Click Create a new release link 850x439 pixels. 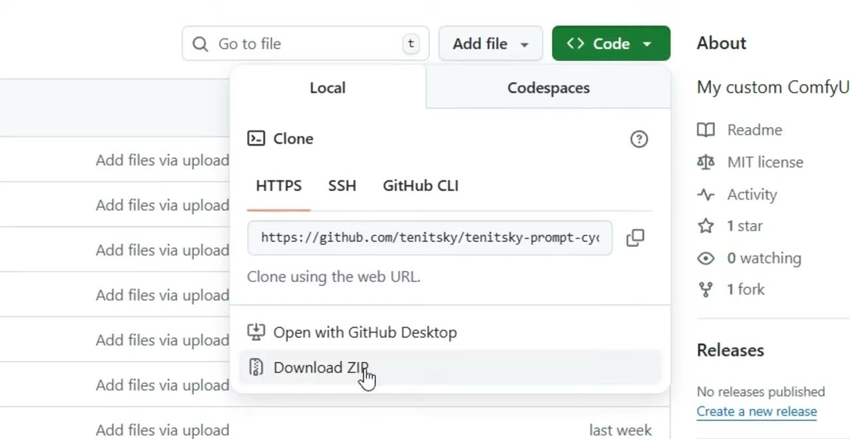pyautogui.click(x=756, y=411)
